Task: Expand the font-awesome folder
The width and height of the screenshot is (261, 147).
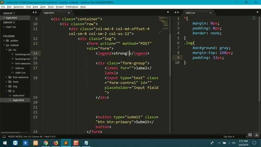Action: tap(7, 77)
